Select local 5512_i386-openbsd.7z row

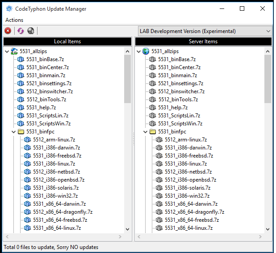(59, 180)
